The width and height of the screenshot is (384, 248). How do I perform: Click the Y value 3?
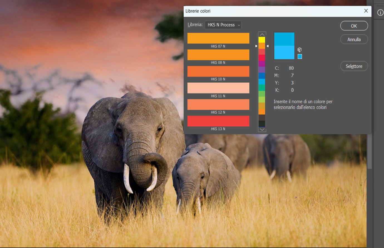click(x=292, y=83)
